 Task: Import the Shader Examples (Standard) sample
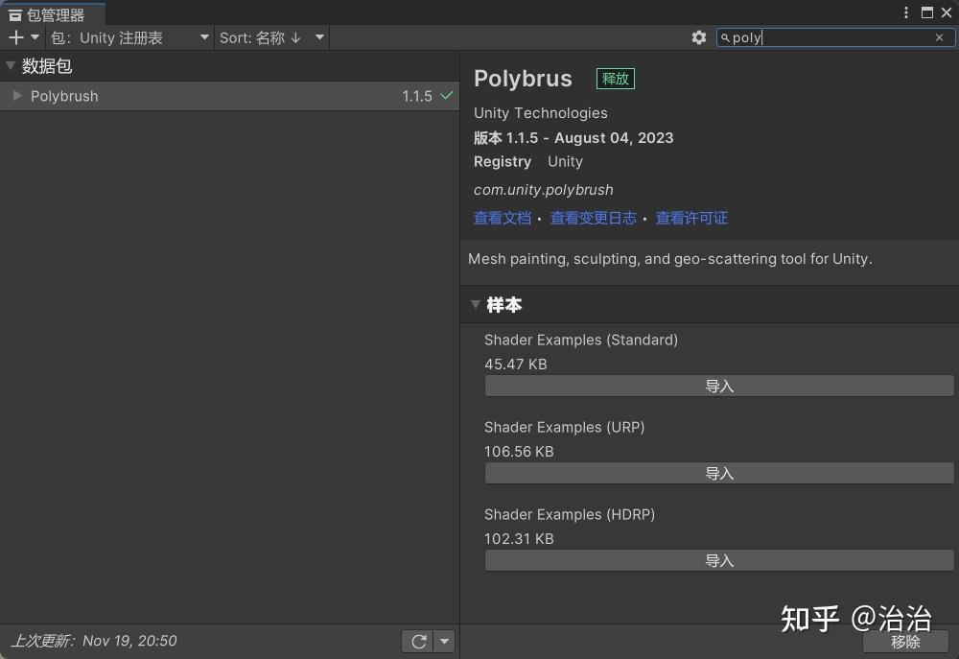(x=718, y=386)
